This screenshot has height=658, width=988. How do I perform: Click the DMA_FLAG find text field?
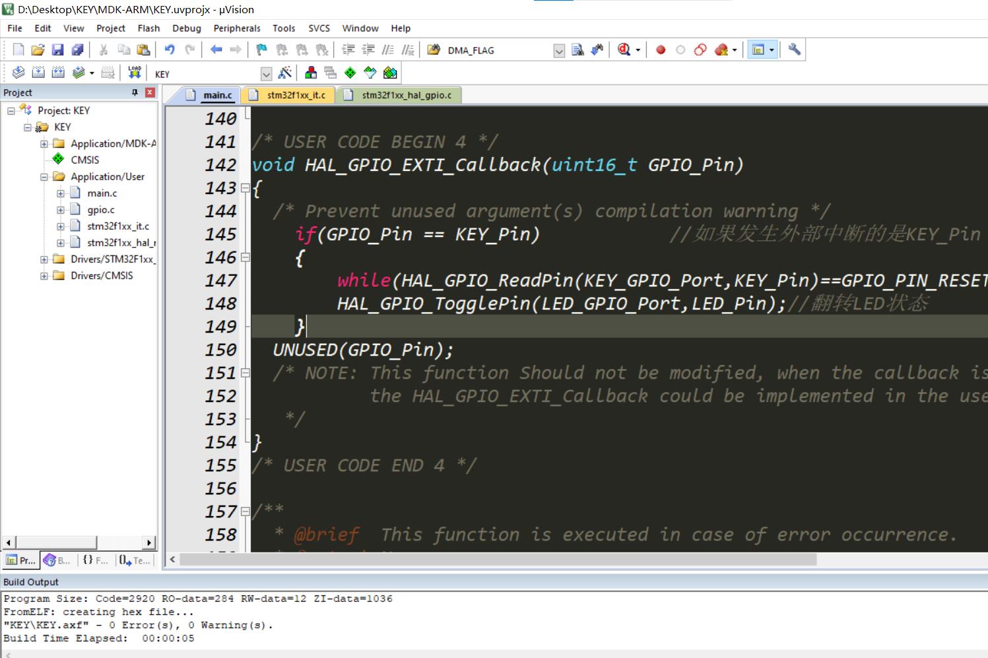pos(500,51)
